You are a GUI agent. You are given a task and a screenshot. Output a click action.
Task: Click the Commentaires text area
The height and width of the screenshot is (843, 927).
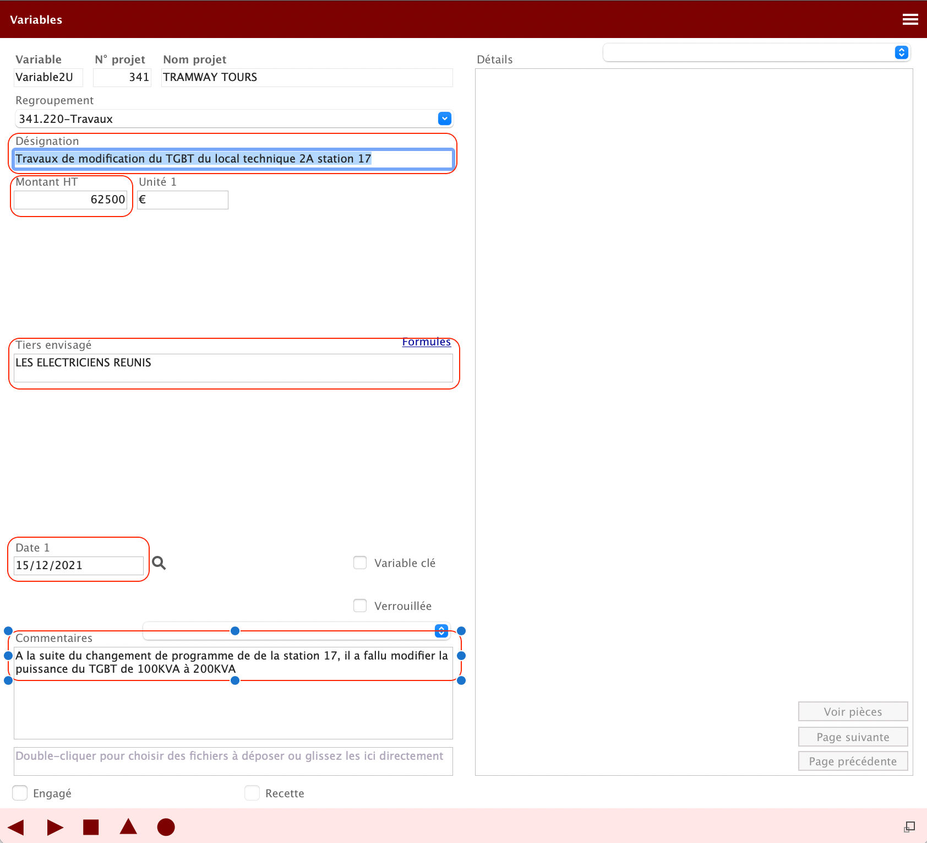(x=233, y=693)
